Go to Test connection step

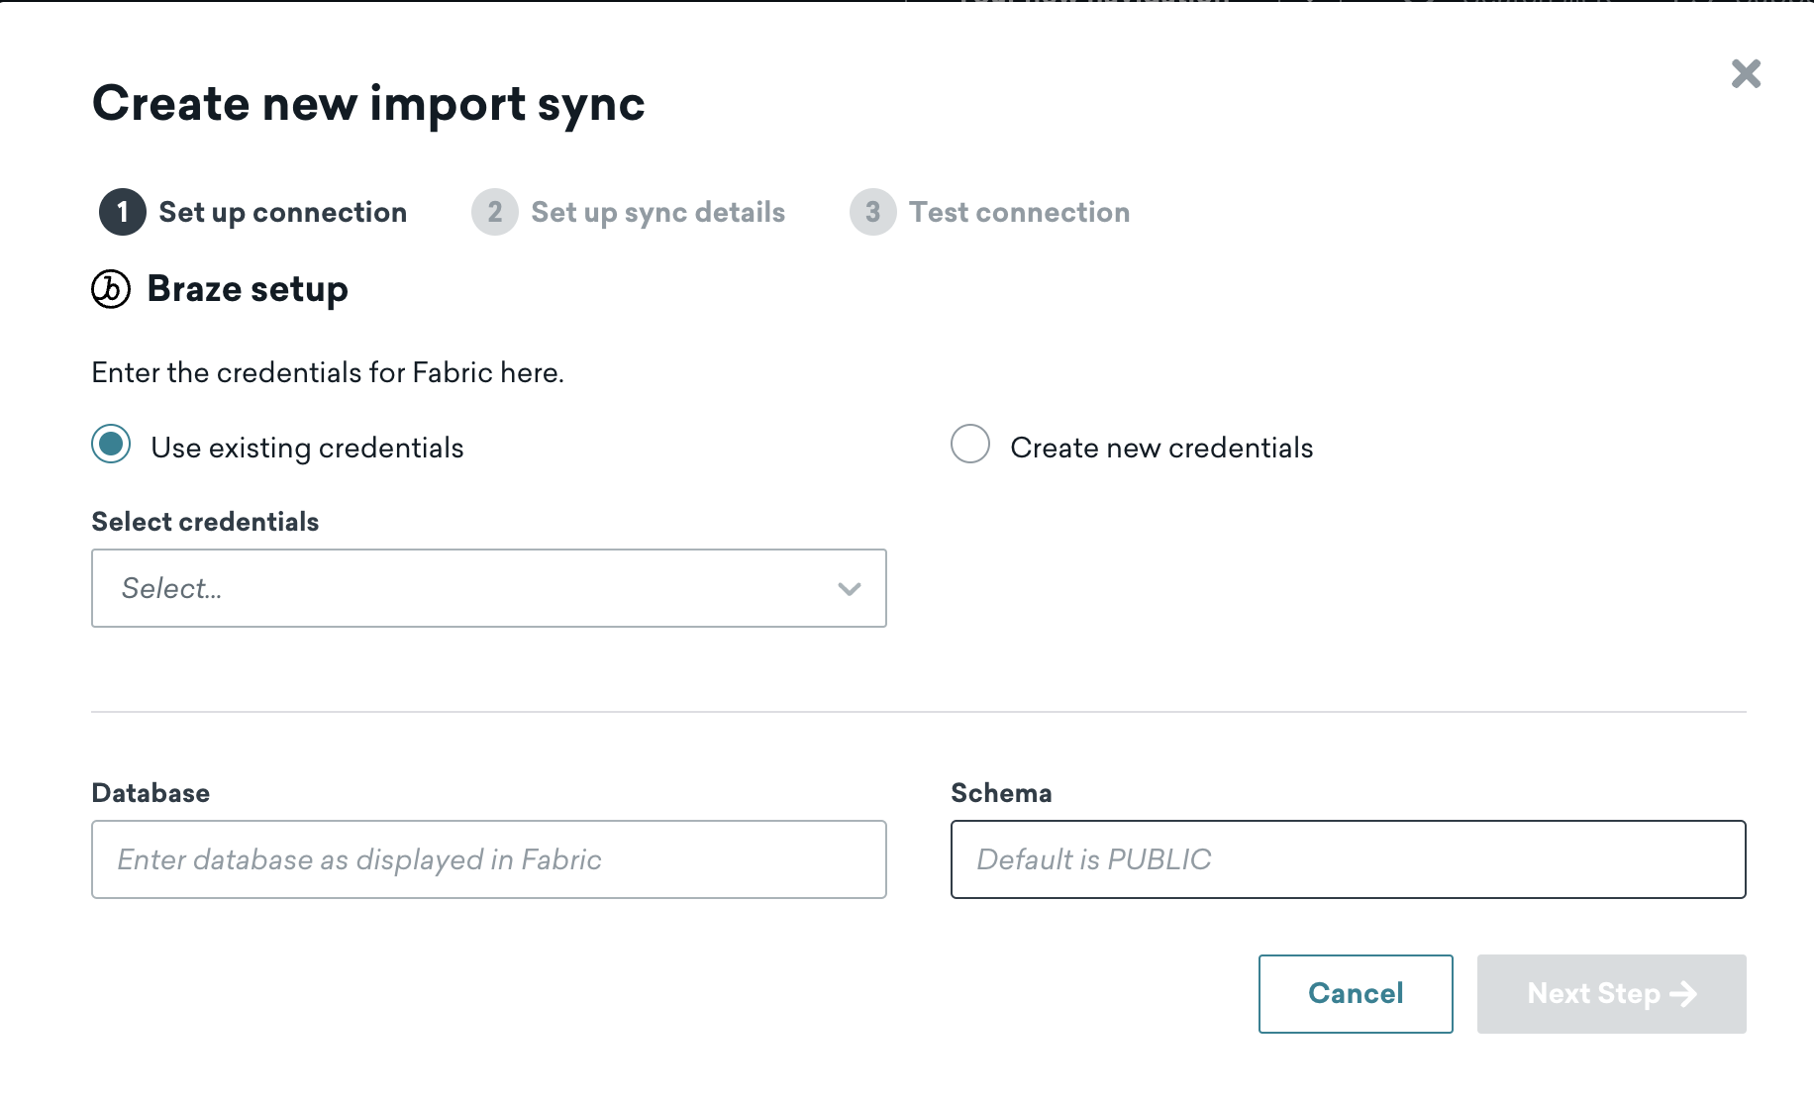pos(1020,212)
